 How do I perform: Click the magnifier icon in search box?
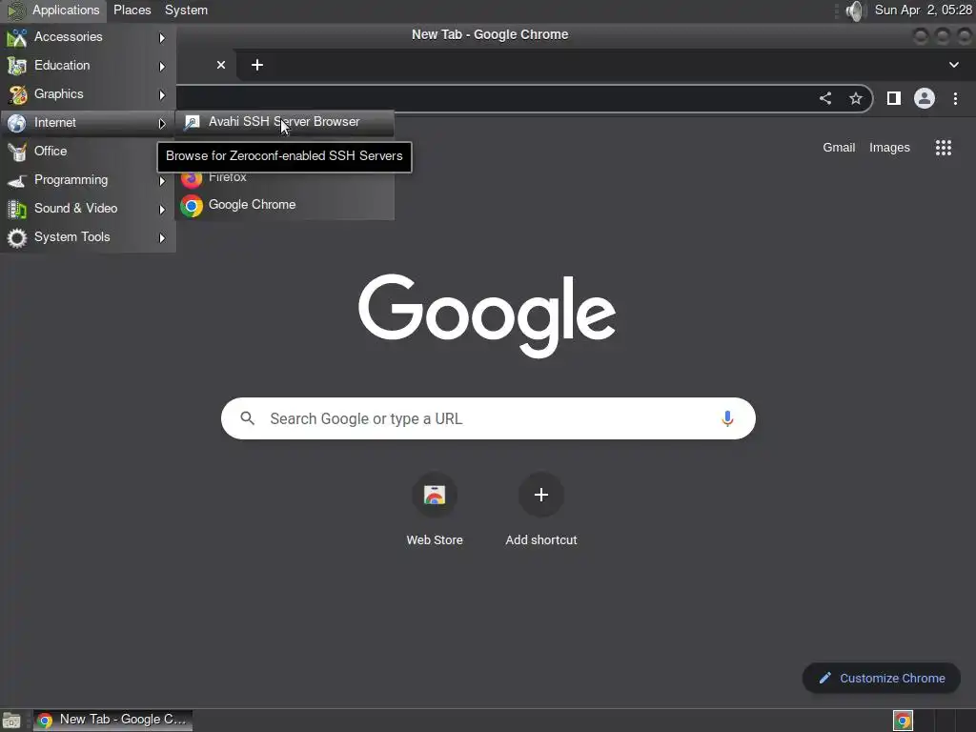(247, 418)
